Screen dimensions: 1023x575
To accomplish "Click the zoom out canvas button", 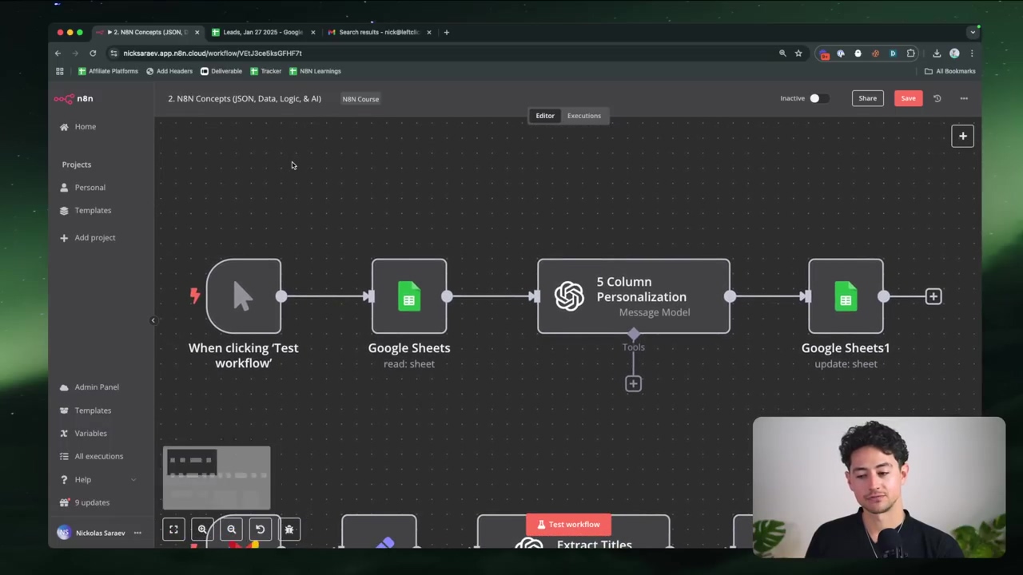I will (231, 529).
